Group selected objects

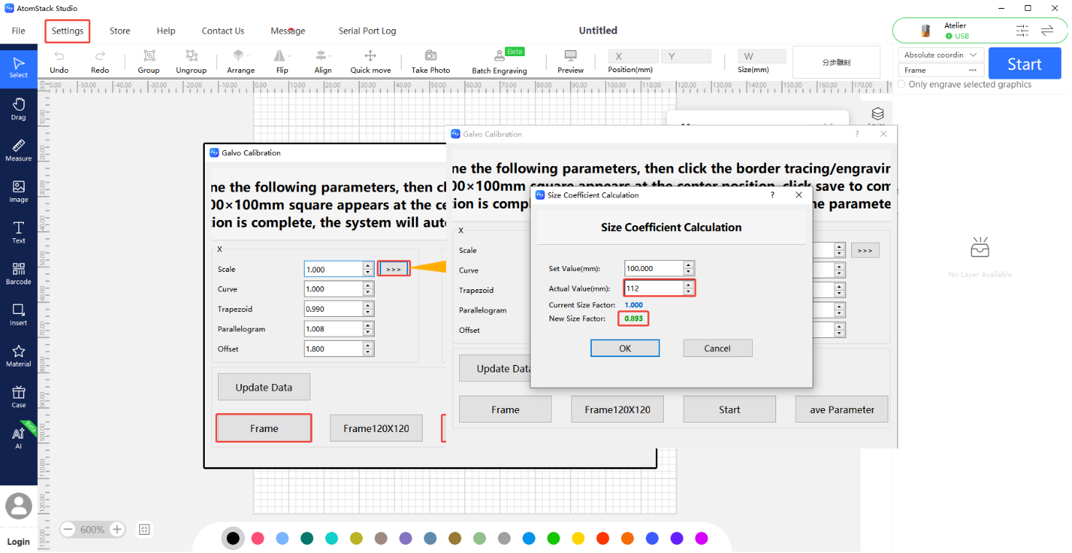coord(149,62)
